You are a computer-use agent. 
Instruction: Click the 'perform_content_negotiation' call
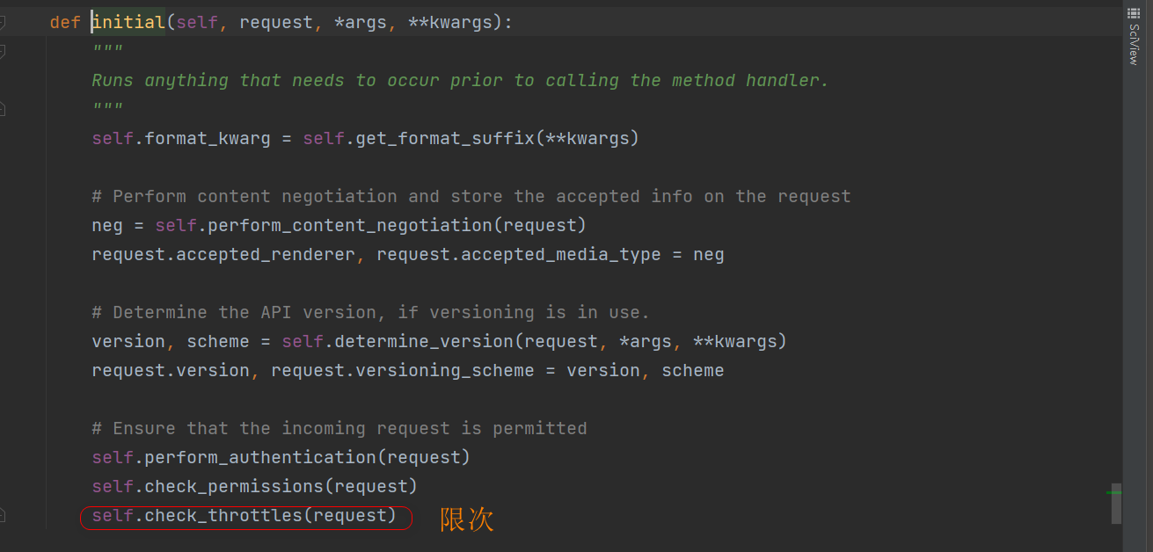click(x=350, y=225)
